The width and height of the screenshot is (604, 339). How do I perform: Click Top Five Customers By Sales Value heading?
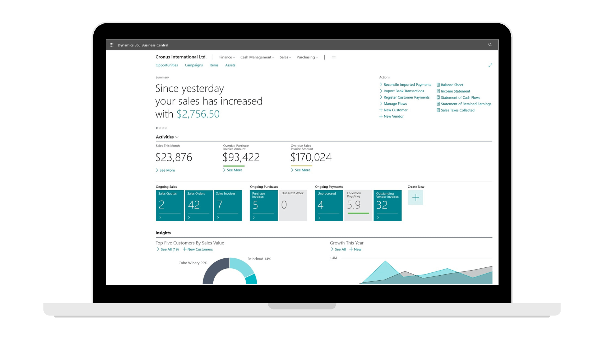[x=190, y=243]
